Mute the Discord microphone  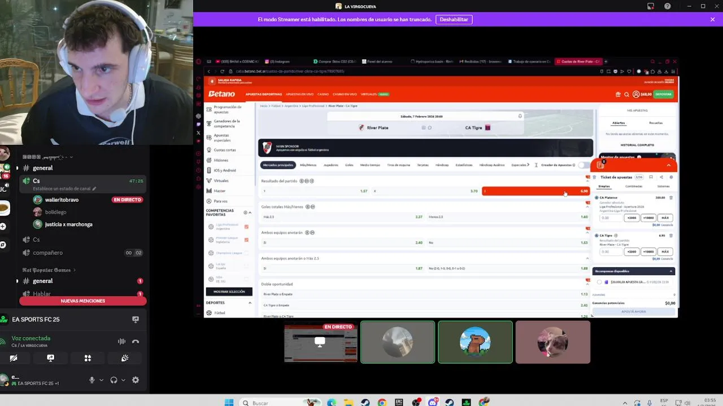[x=92, y=380]
